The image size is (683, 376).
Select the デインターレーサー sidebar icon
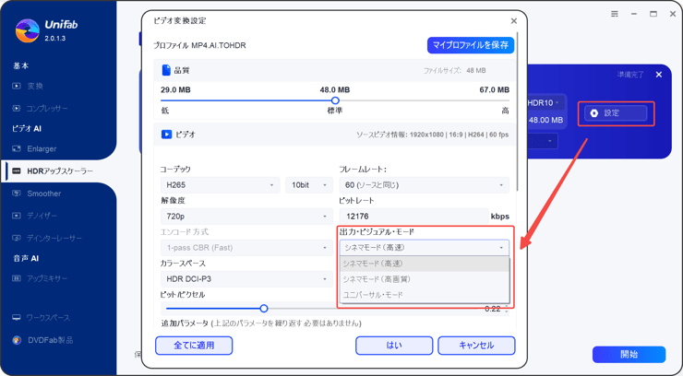(17, 238)
